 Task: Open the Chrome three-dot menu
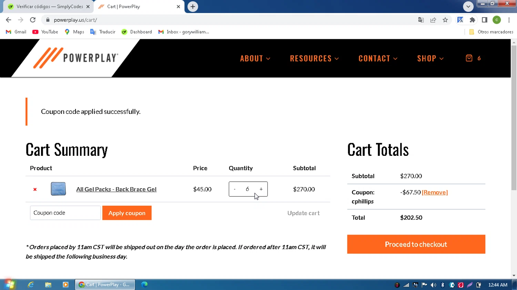point(509,20)
